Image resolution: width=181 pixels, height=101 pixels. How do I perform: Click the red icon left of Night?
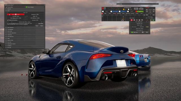tap(102, 14)
